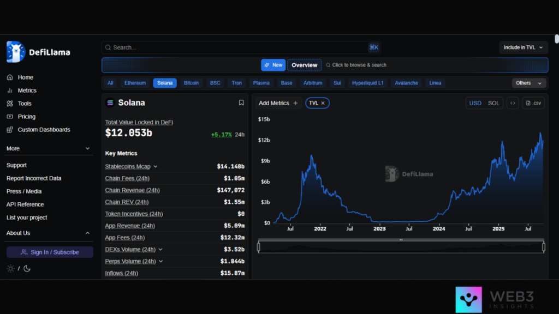559x314 pixels.
Task: Click the DefiLlama logo
Action: [x=38, y=52]
